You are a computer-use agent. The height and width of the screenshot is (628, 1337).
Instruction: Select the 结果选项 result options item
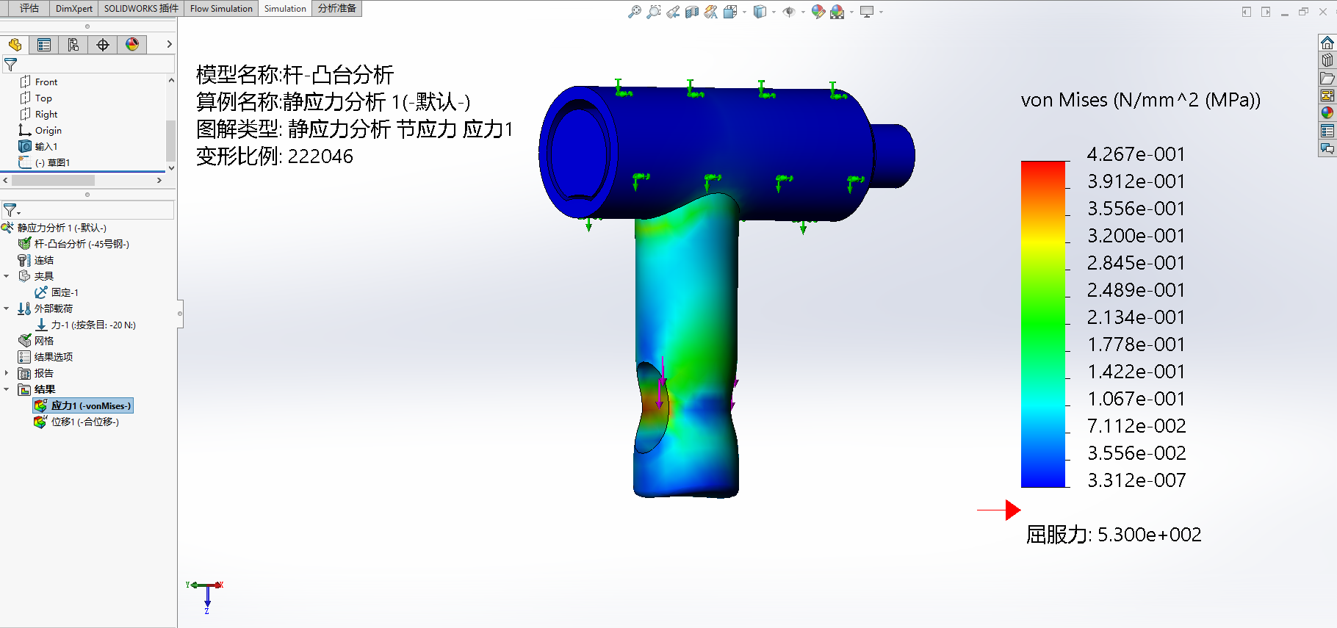click(46, 357)
